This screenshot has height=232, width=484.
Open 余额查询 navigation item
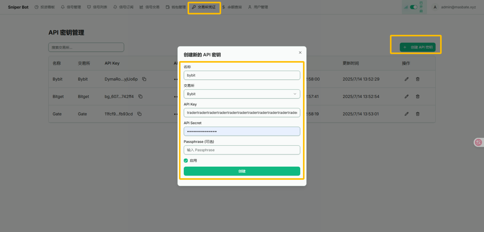click(x=231, y=7)
